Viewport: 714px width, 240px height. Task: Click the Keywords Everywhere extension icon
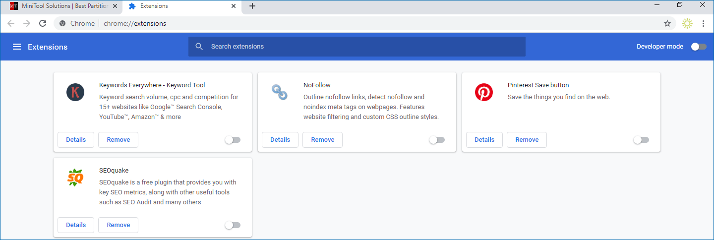[75, 92]
